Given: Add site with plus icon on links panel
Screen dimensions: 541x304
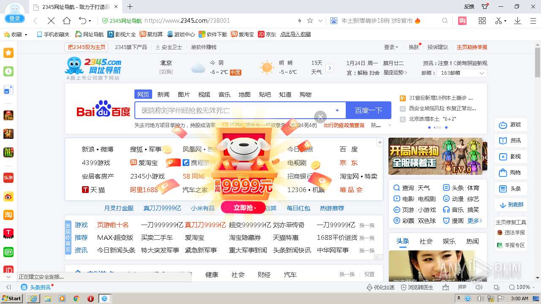Looking at the screenshot, I should (x=380, y=142).
